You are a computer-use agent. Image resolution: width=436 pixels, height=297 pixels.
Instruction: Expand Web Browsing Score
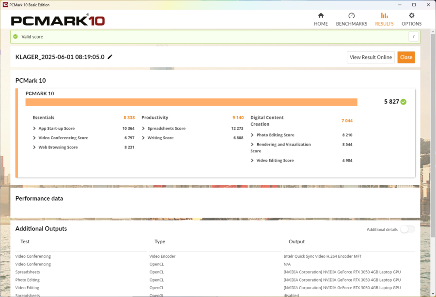click(34, 147)
